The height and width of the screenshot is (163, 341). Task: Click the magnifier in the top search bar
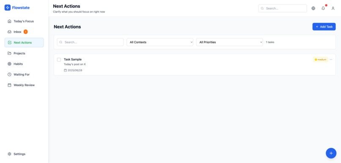pos(262,8)
